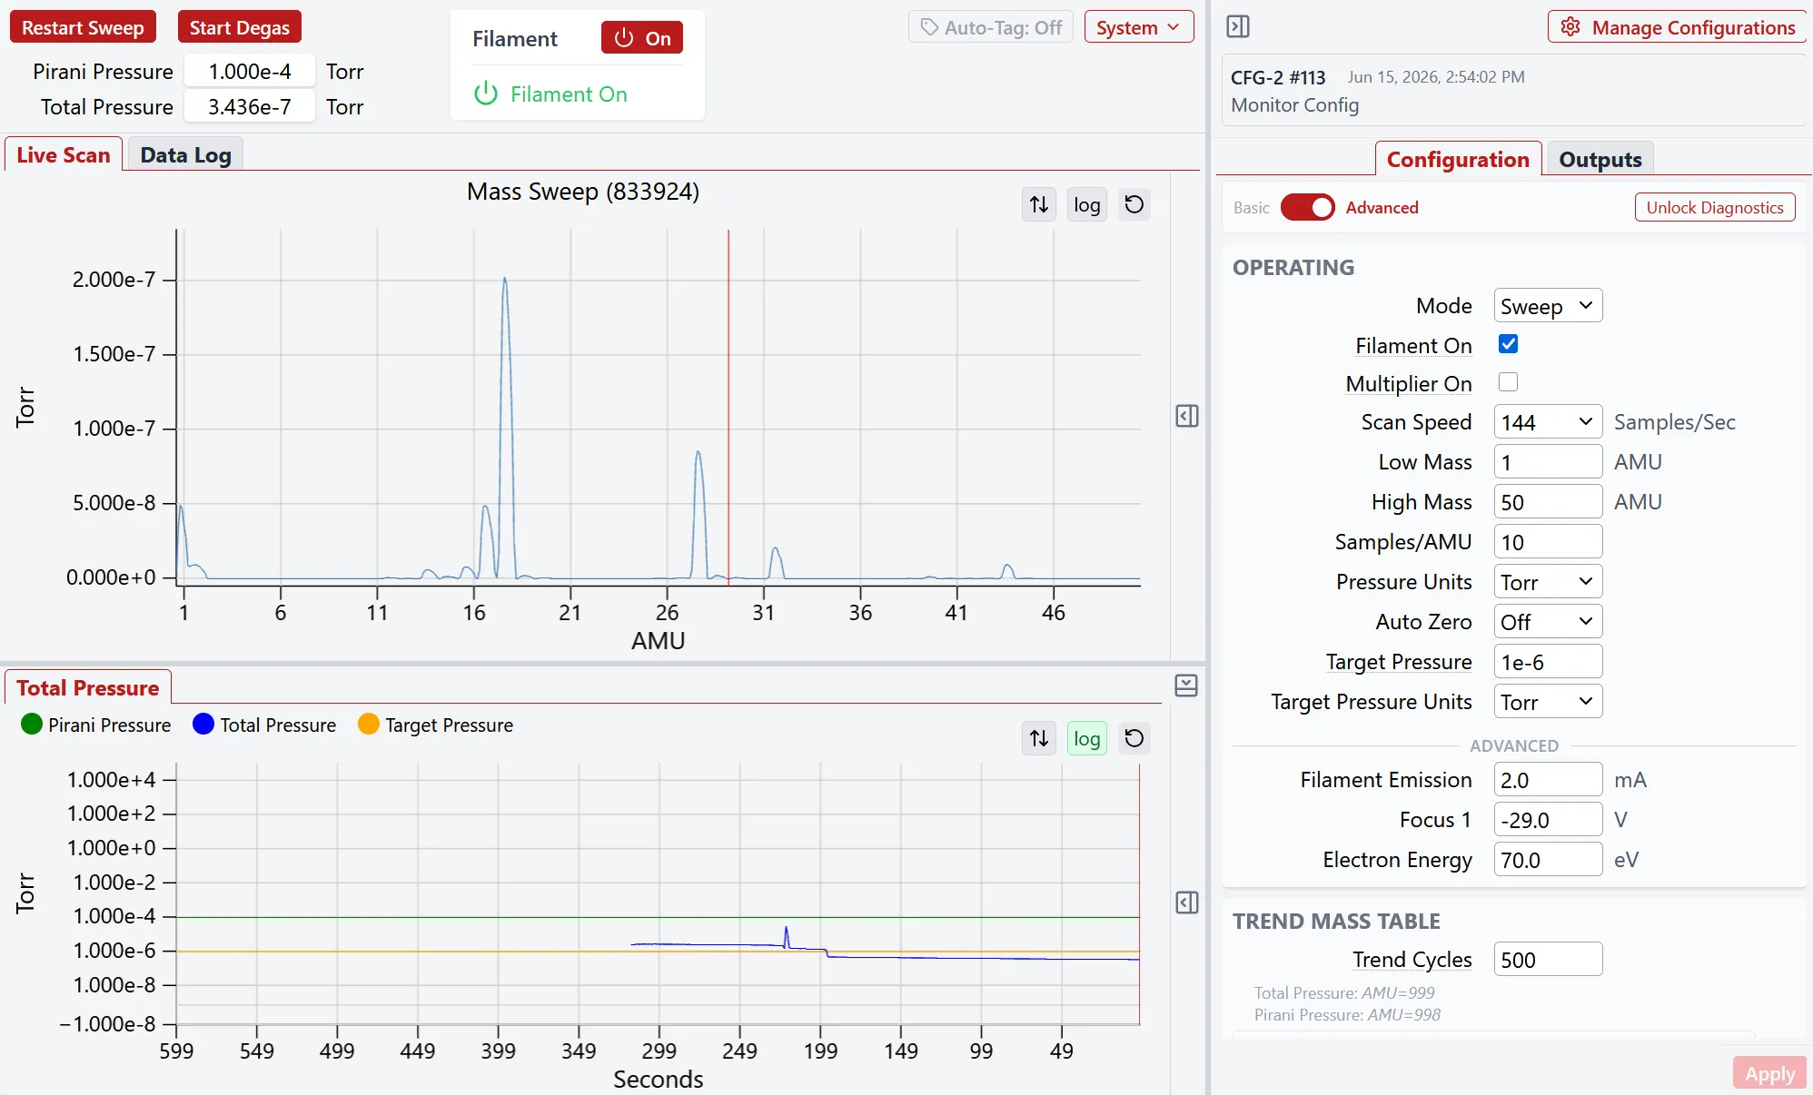Screen dimensions: 1813x1095
Task: Turn the filament off with On button
Action: point(642,38)
